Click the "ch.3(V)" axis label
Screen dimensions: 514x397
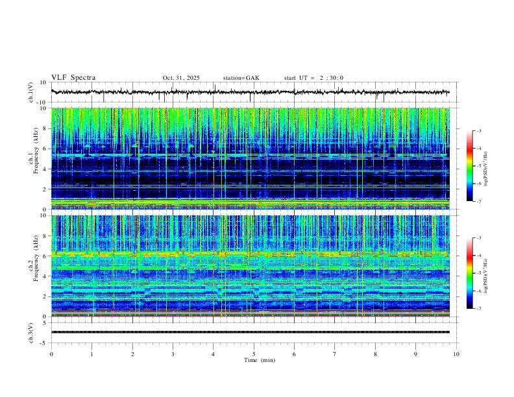[31, 333]
